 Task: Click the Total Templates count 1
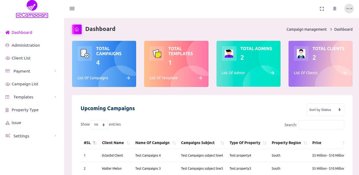pyautogui.click(x=170, y=63)
